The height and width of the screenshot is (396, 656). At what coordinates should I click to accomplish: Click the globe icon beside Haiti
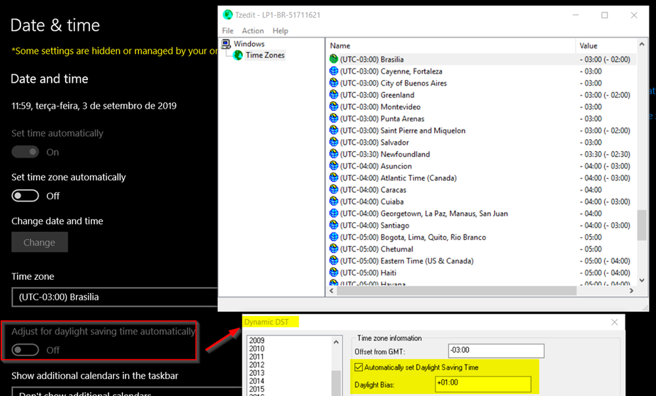click(334, 273)
